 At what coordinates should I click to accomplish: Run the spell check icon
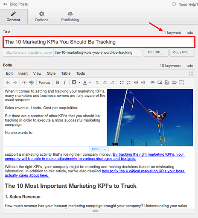tap(32, 82)
